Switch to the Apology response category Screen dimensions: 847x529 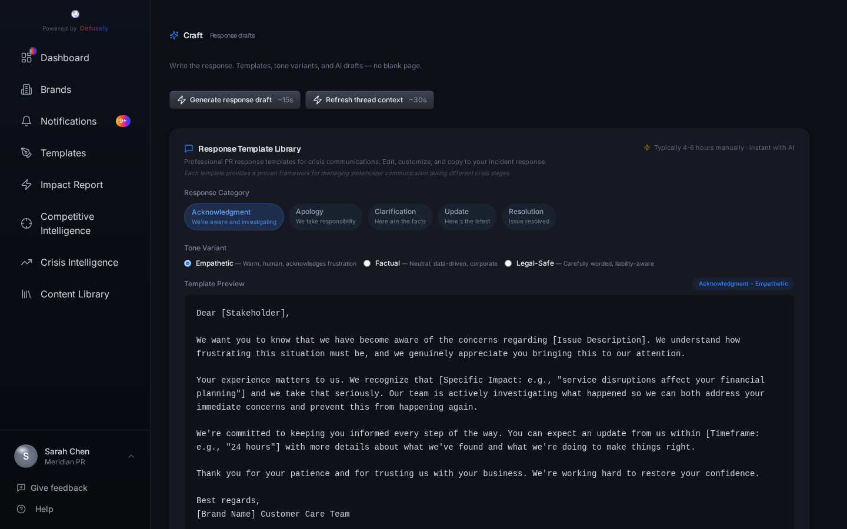326,216
